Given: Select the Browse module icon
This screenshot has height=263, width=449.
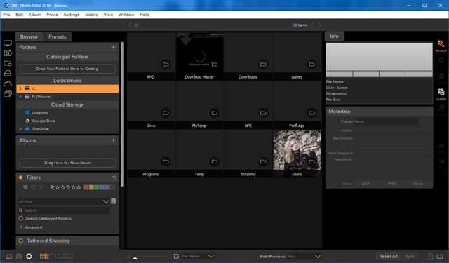Looking at the screenshot, I should click(441, 46).
